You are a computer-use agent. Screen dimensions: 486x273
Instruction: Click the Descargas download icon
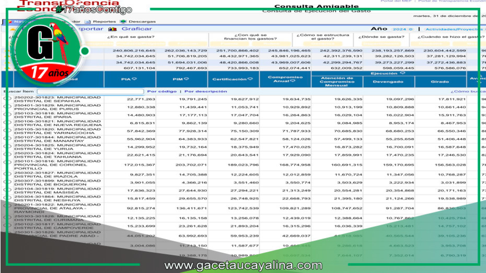click(123, 22)
